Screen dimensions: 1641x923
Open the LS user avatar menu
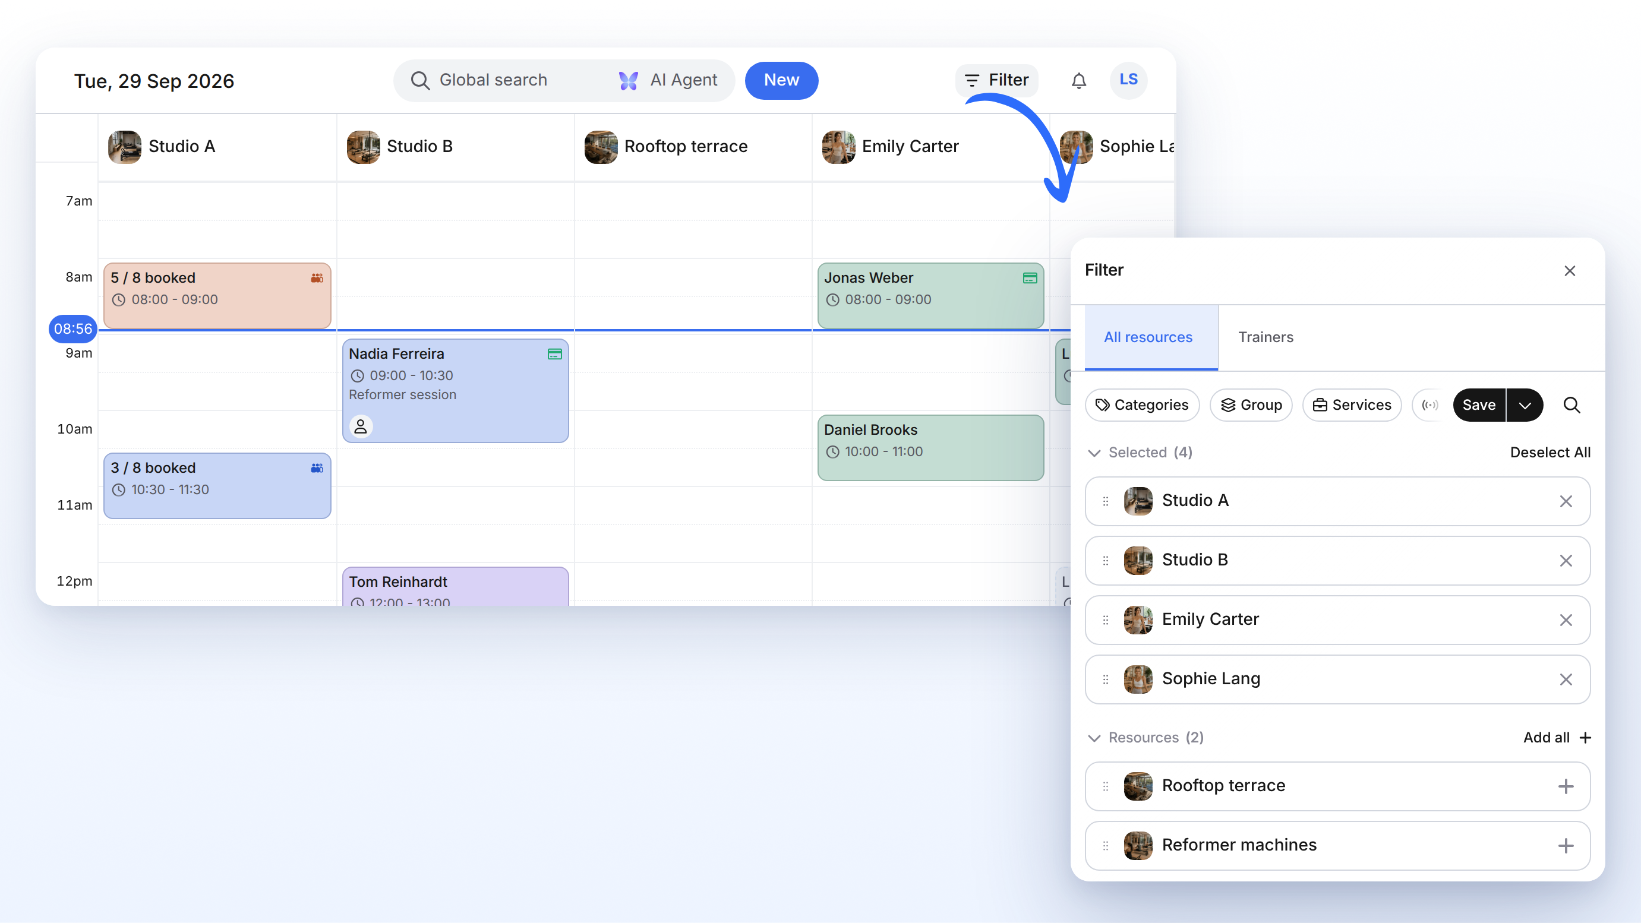pyautogui.click(x=1128, y=80)
